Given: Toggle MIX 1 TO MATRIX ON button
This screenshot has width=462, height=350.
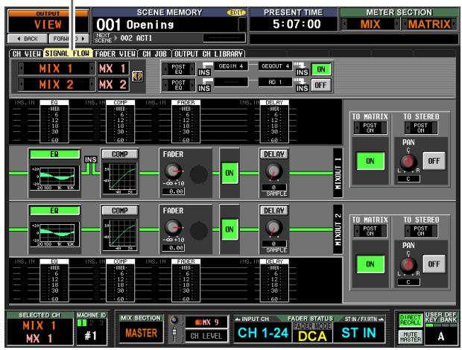Looking at the screenshot, I should tap(370, 161).
